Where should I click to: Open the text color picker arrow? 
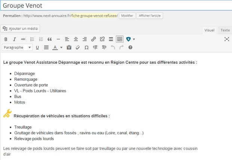(61, 47)
